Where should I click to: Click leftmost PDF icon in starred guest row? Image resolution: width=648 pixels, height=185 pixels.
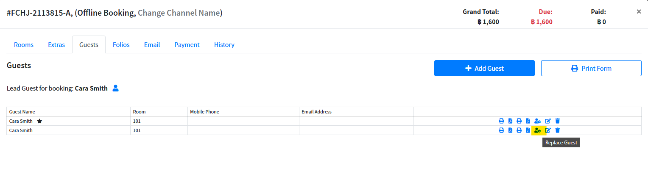tap(510, 121)
